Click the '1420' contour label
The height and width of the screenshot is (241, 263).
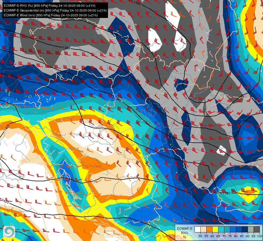5,201
